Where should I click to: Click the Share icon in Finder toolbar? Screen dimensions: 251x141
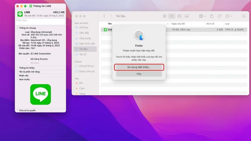click(211, 16)
